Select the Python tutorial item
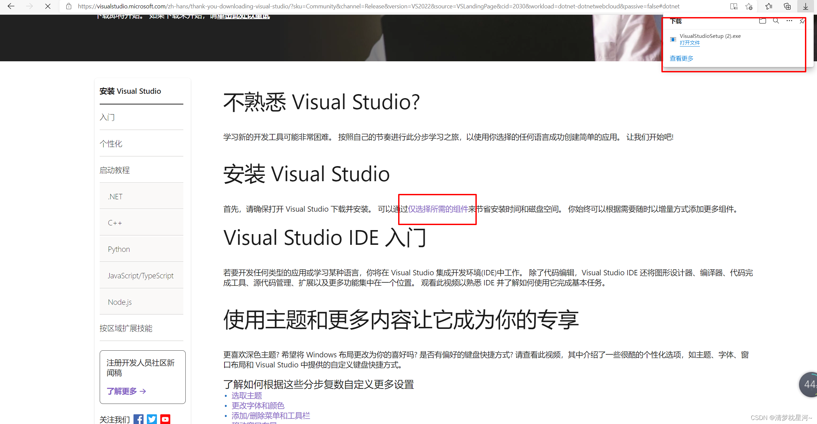The height and width of the screenshot is (424, 817). coord(141,249)
